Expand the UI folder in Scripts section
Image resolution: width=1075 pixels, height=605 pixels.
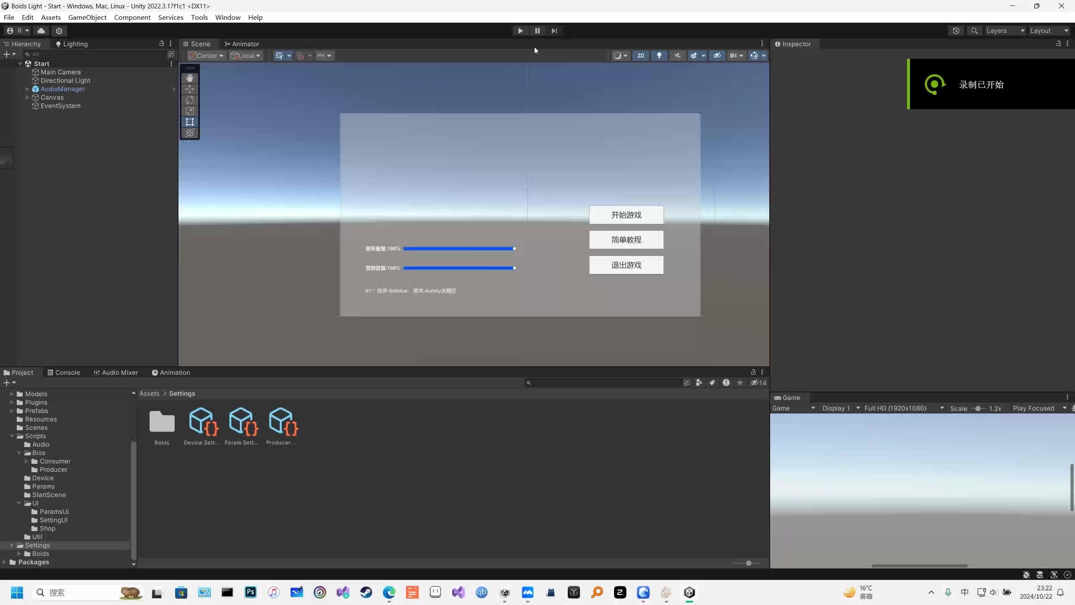(x=19, y=503)
